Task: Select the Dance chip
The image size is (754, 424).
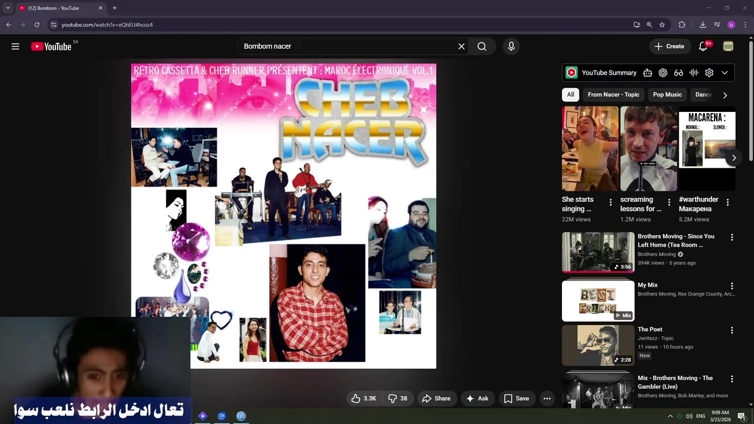Action: point(704,95)
